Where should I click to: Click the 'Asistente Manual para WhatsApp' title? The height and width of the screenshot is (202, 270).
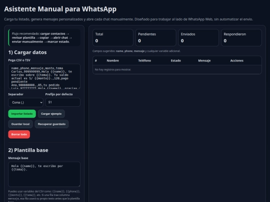click(x=60, y=9)
